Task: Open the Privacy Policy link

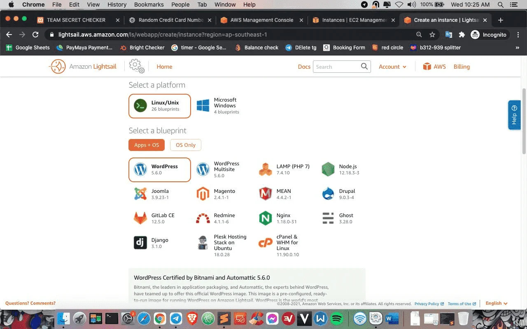Action: (x=429, y=304)
